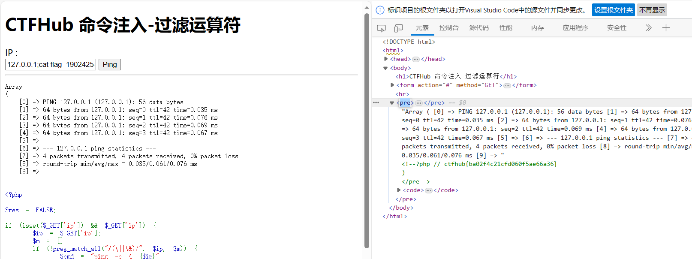
Task: Click output row [0] PING 127.0.0.1
Action: [101, 102]
